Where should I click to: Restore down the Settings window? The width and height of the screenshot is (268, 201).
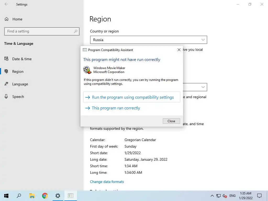[250, 4]
